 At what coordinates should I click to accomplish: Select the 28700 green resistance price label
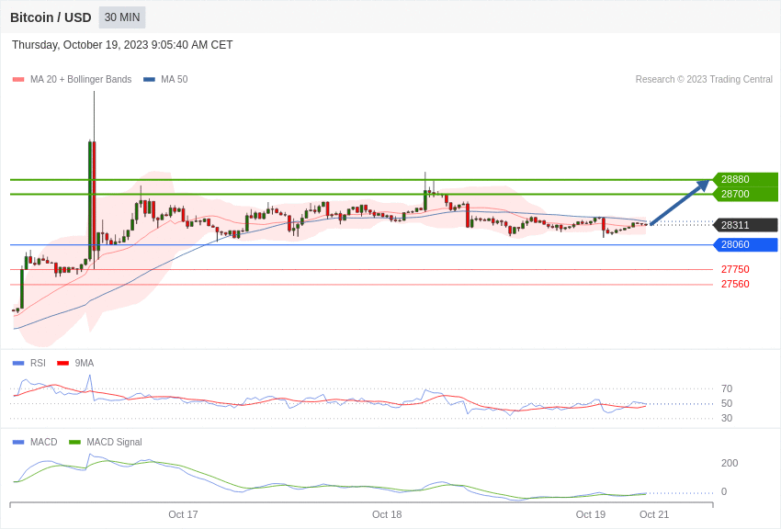[x=745, y=194]
